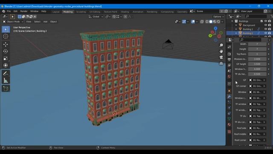The image size is (273, 154).
Task: Toggle X-ray display button
Action: click(x=202, y=22)
